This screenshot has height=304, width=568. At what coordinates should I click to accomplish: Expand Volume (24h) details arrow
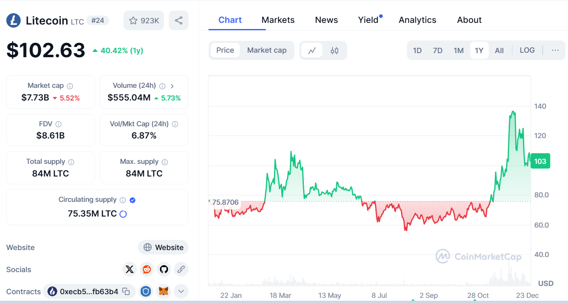pyautogui.click(x=172, y=86)
